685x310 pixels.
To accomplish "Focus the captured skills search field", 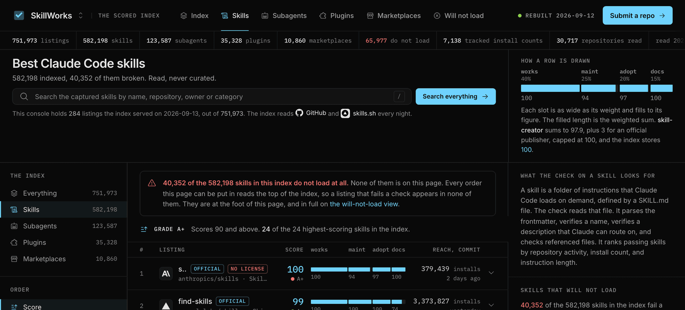I will (212, 97).
